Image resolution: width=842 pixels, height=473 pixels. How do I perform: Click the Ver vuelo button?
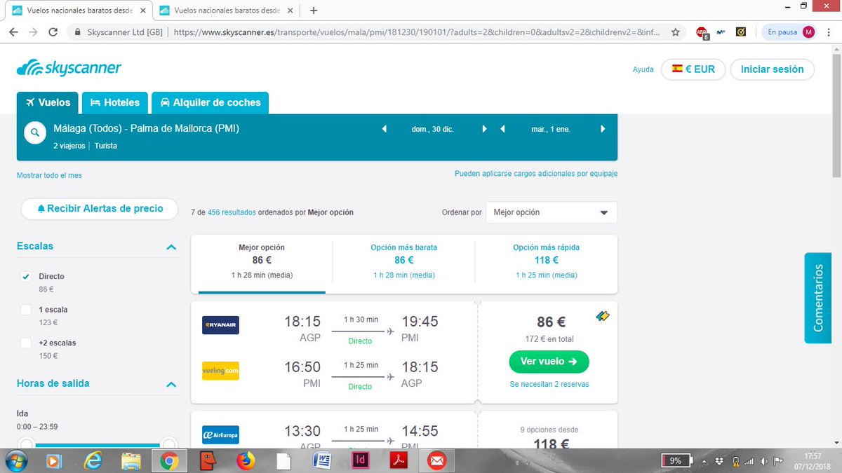[549, 362]
